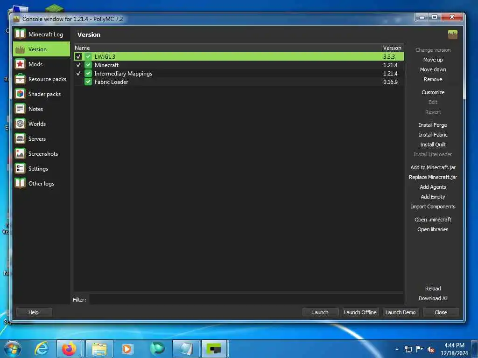The width and height of the screenshot is (478, 358).
Task: Click Remove in the side actions
Action: coord(433,79)
